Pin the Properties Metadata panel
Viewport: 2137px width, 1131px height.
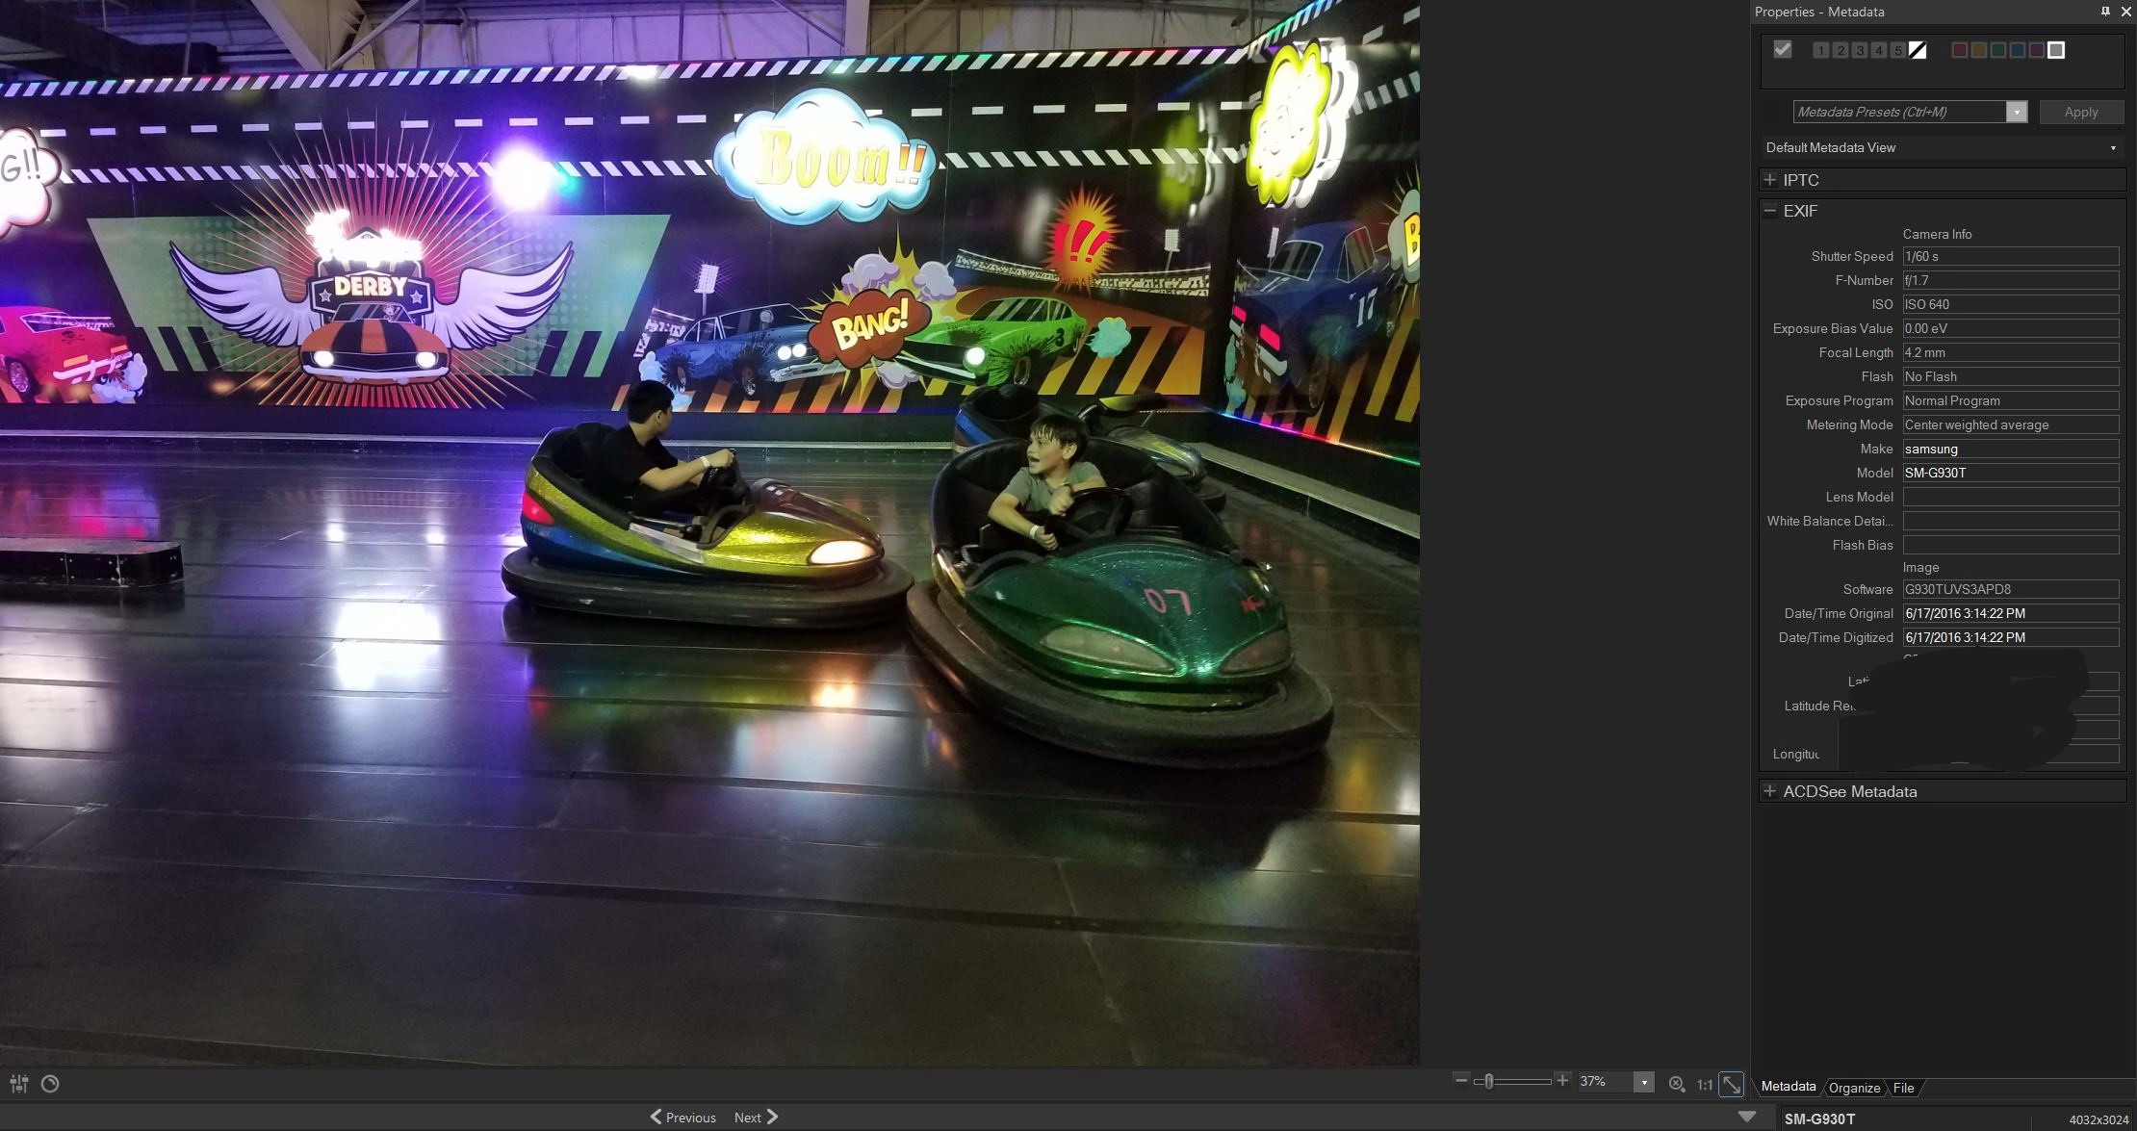pos(2105,12)
